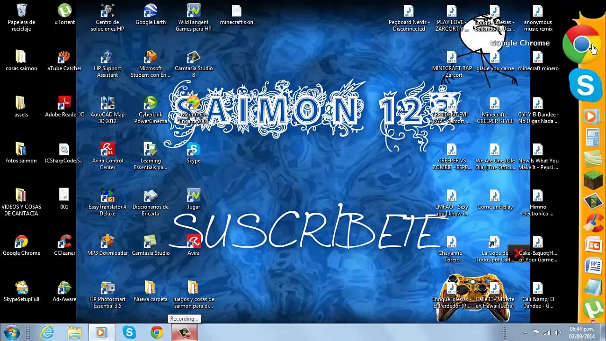Open Calculator in the side dock

point(593,138)
